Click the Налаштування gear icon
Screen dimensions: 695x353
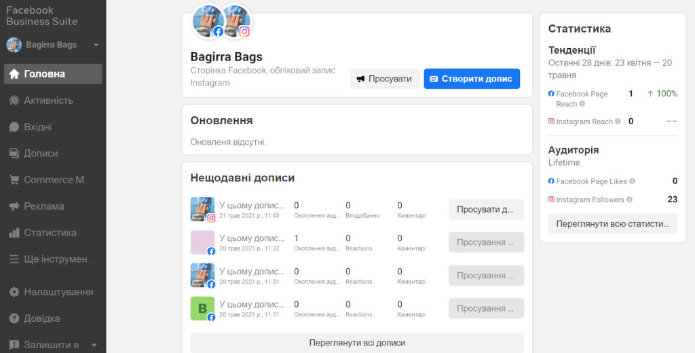coord(14,292)
